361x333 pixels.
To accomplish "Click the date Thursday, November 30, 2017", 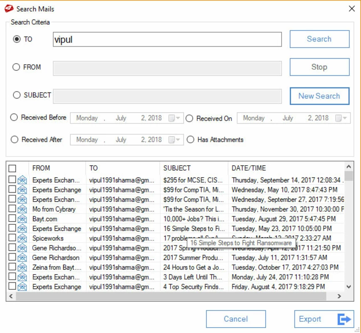I will pyautogui.click(x=288, y=209).
